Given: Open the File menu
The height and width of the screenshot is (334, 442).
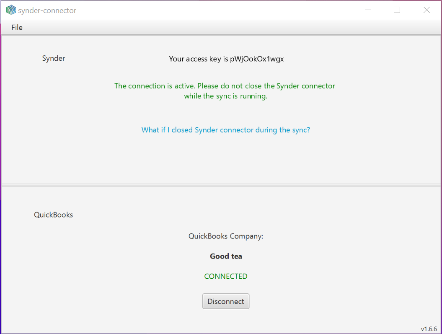Looking at the screenshot, I should pyautogui.click(x=17, y=27).
